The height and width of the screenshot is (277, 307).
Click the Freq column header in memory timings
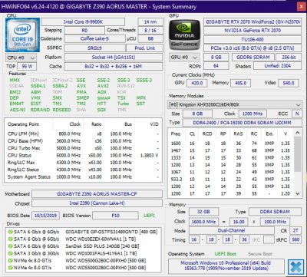pyautogui.click(x=176, y=134)
